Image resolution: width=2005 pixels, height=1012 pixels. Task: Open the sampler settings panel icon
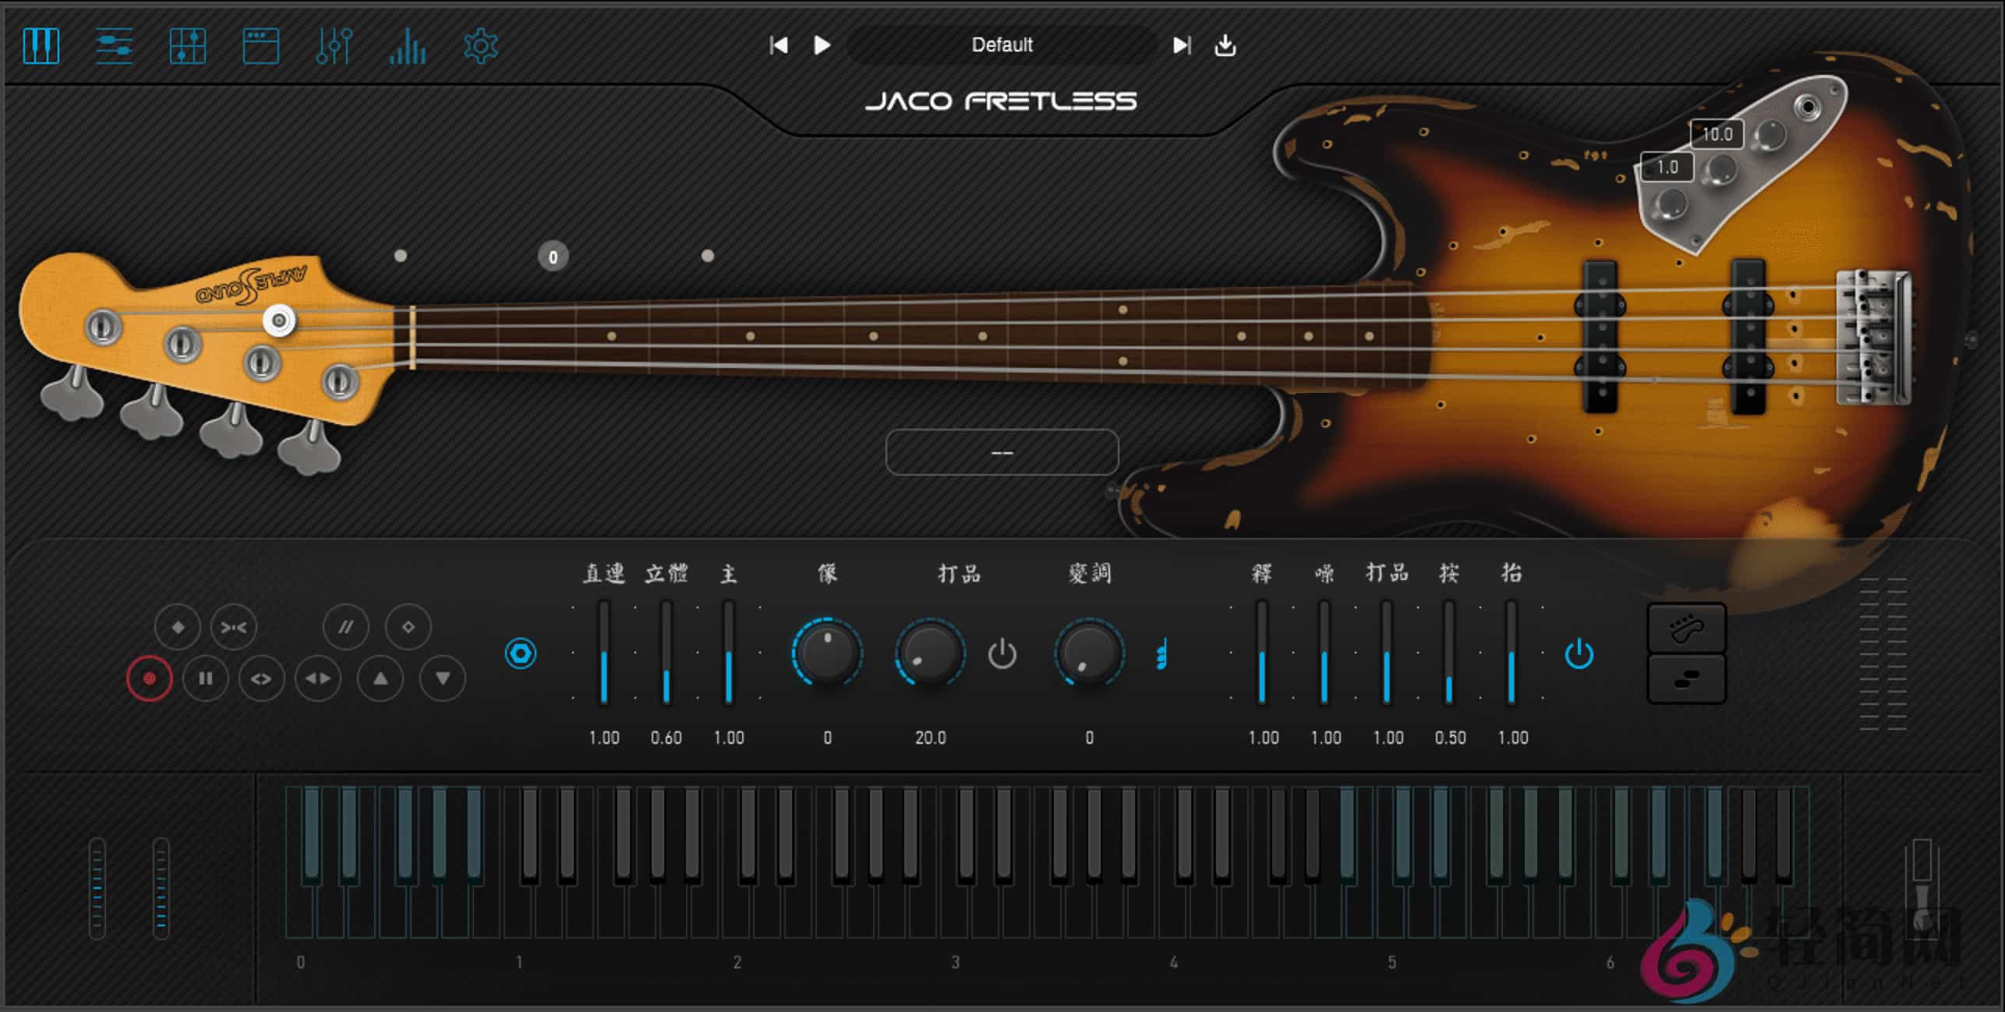click(x=112, y=45)
